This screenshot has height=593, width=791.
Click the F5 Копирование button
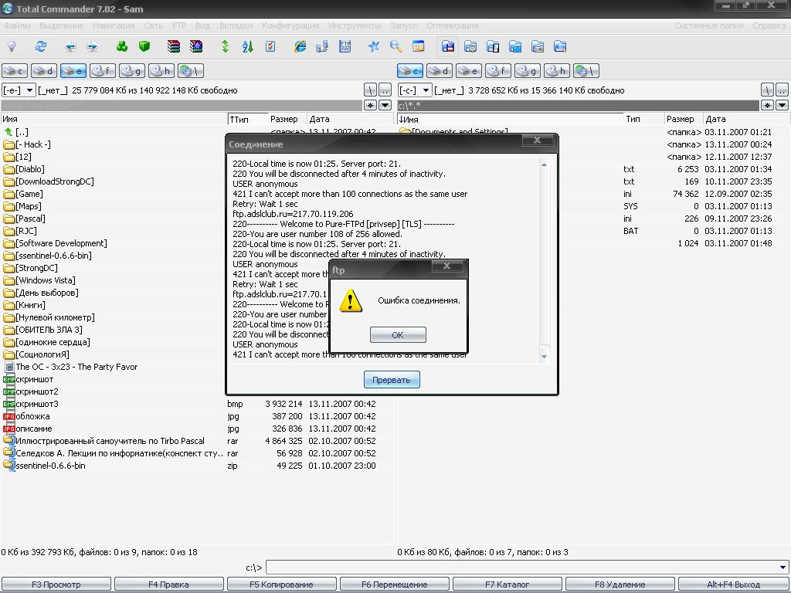click(281, 585)
